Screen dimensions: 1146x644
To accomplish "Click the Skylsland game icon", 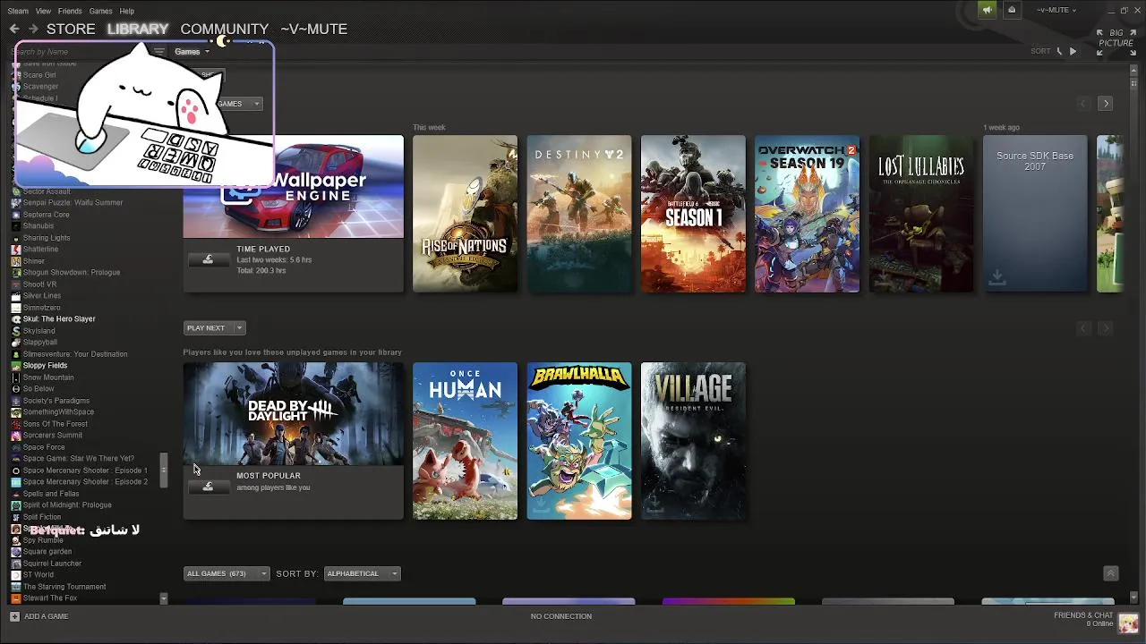I will 15,331.
